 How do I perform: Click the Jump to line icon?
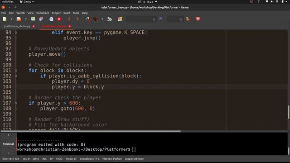click(x=188, y=19)
